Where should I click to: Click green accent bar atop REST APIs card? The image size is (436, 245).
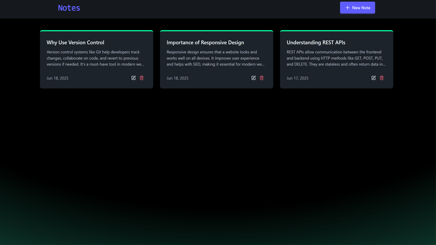[337, 31]
